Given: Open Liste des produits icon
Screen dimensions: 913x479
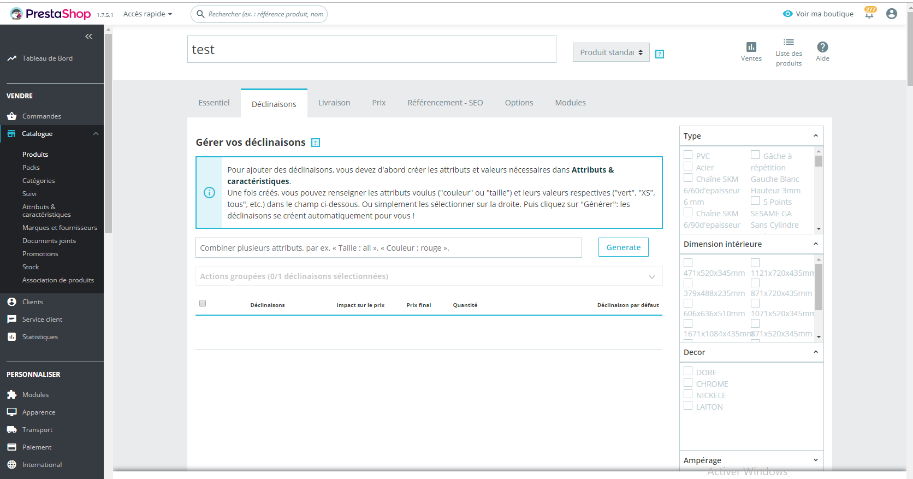Looking at the screenshot, I should pyautogui.click(x=788, y=42).
